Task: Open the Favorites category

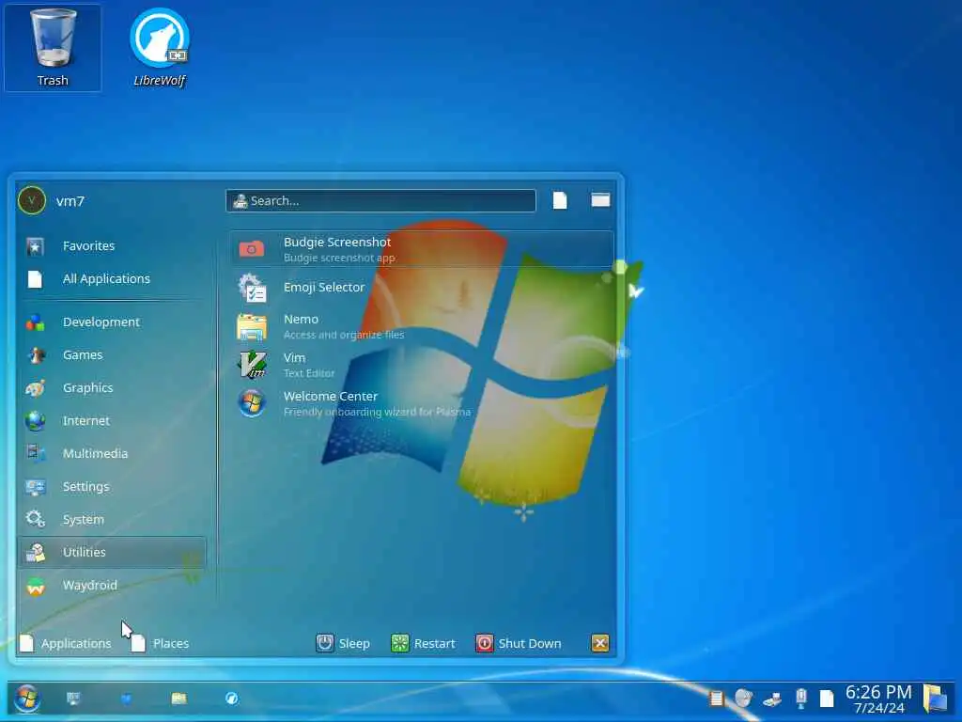Action: [x=113, y=245]
